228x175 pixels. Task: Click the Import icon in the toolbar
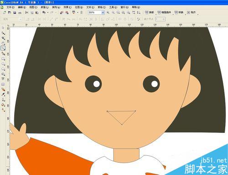click(x=62, y=13)
